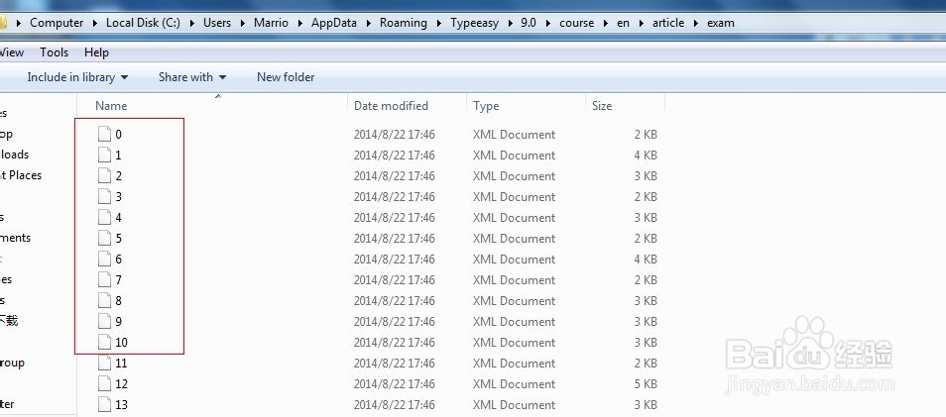Click the file icon of file 11
The image size is (946, 417).
point(104,363)
